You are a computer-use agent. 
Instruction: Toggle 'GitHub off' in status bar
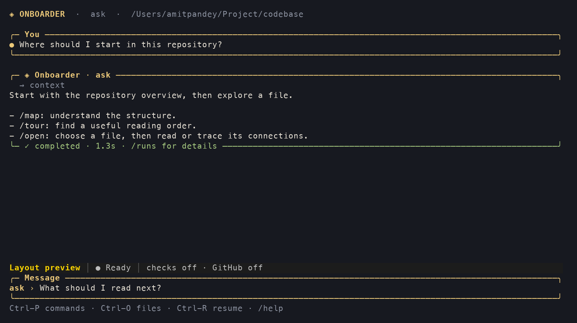237,268
